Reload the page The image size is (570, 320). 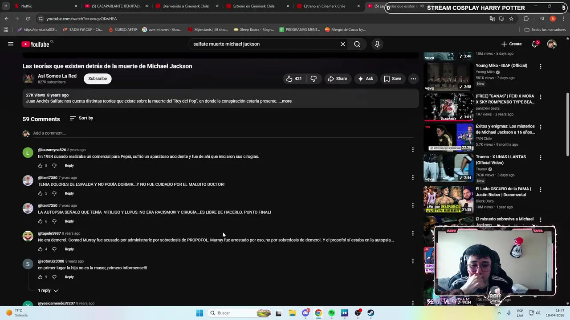pyautogui.click(x=28, y=19)
